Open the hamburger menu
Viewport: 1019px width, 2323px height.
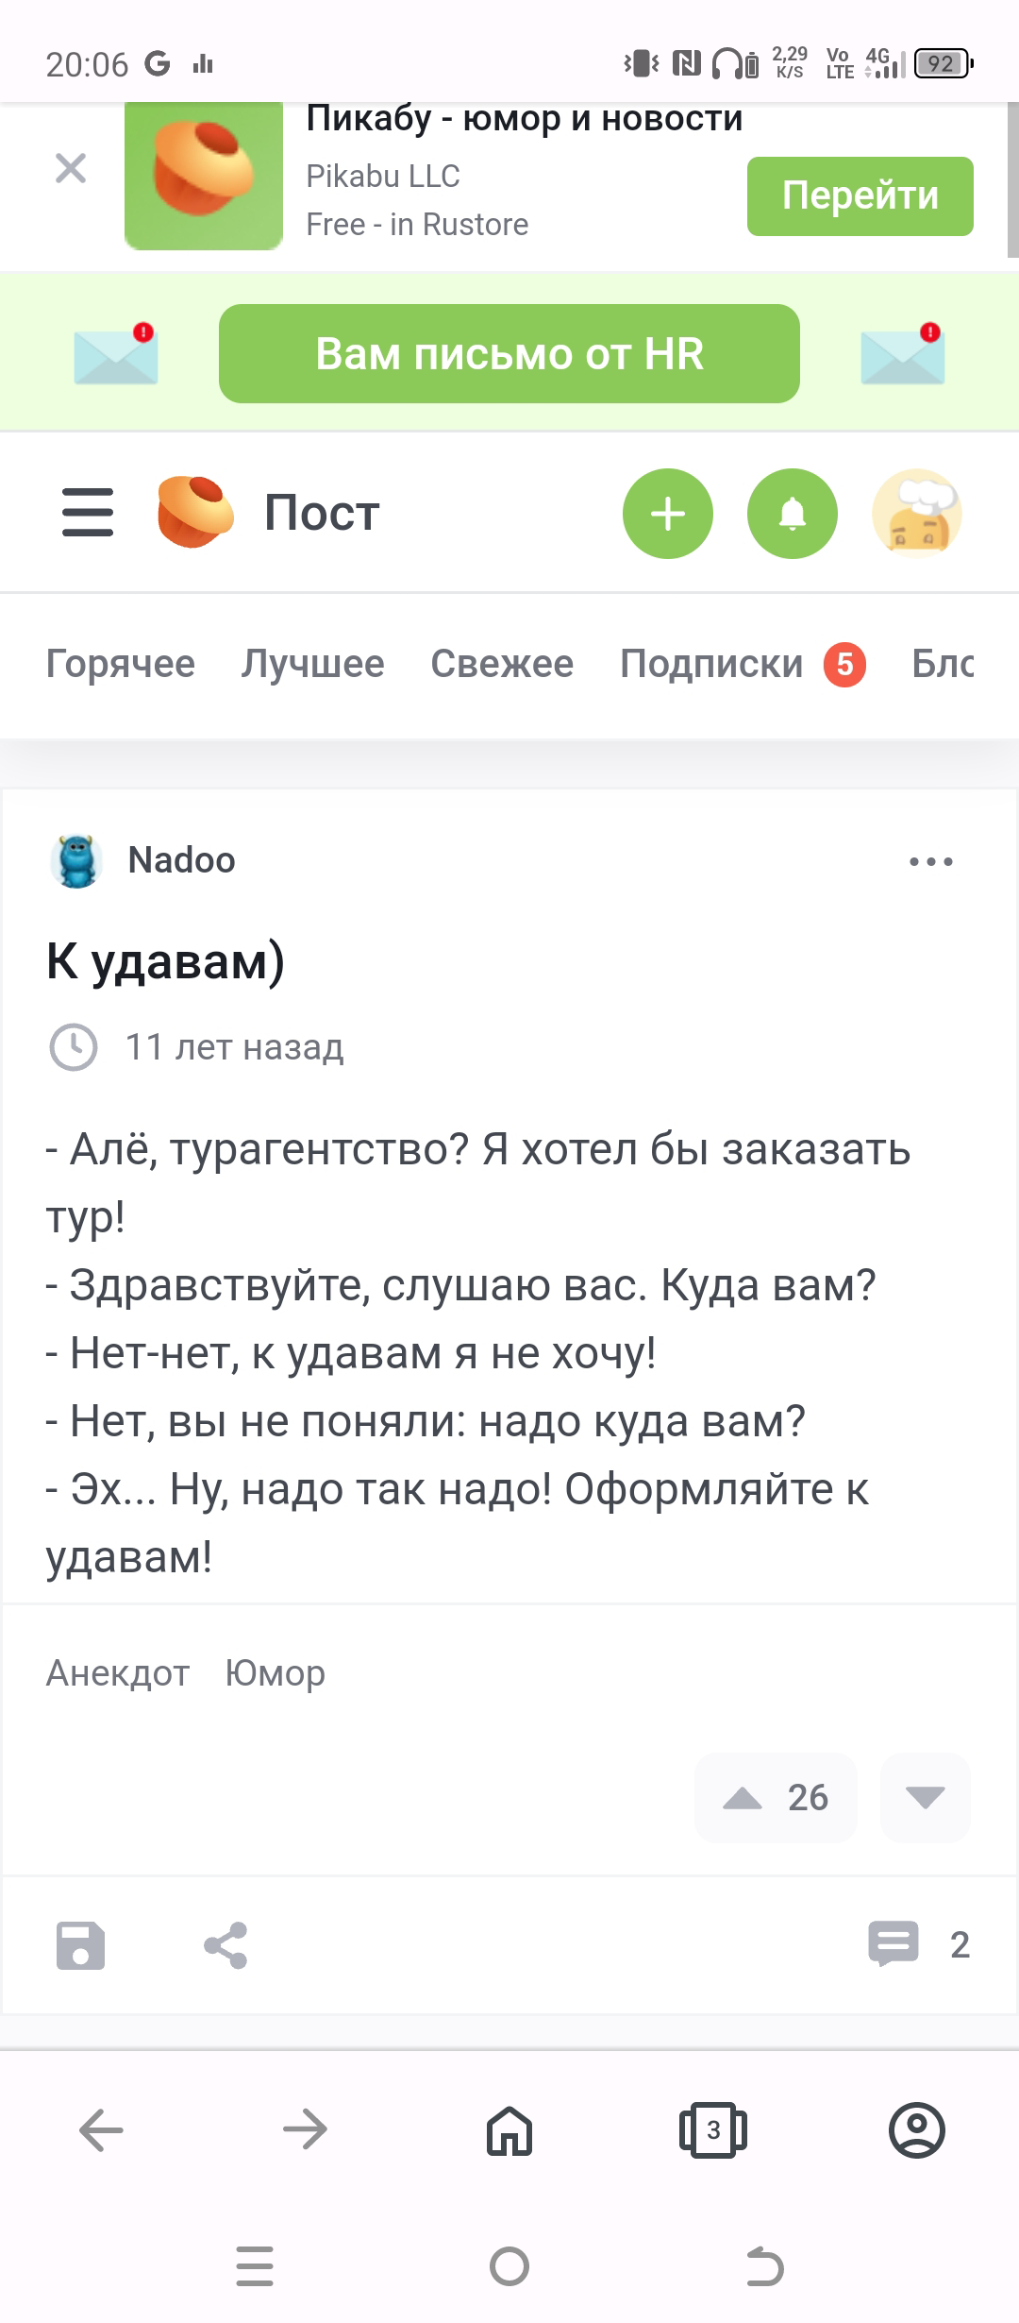pyautogui.click(x=88, y=513)
